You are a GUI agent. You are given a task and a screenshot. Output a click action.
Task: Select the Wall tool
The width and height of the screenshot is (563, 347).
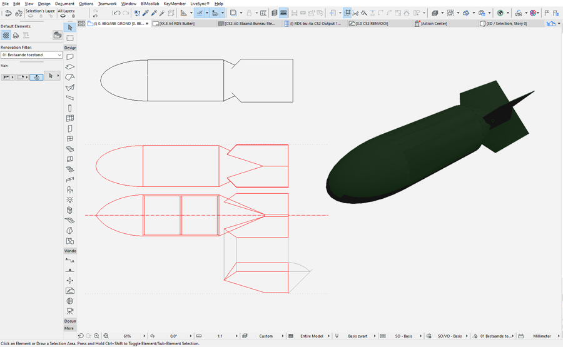pos(70,57)
